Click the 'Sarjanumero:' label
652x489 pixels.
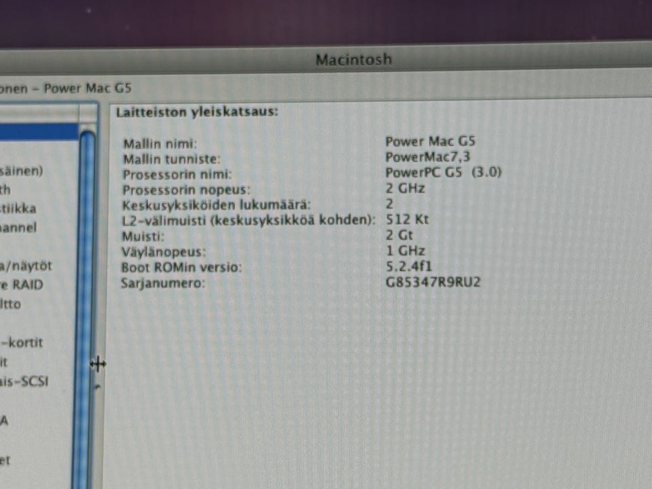(163, 283)
